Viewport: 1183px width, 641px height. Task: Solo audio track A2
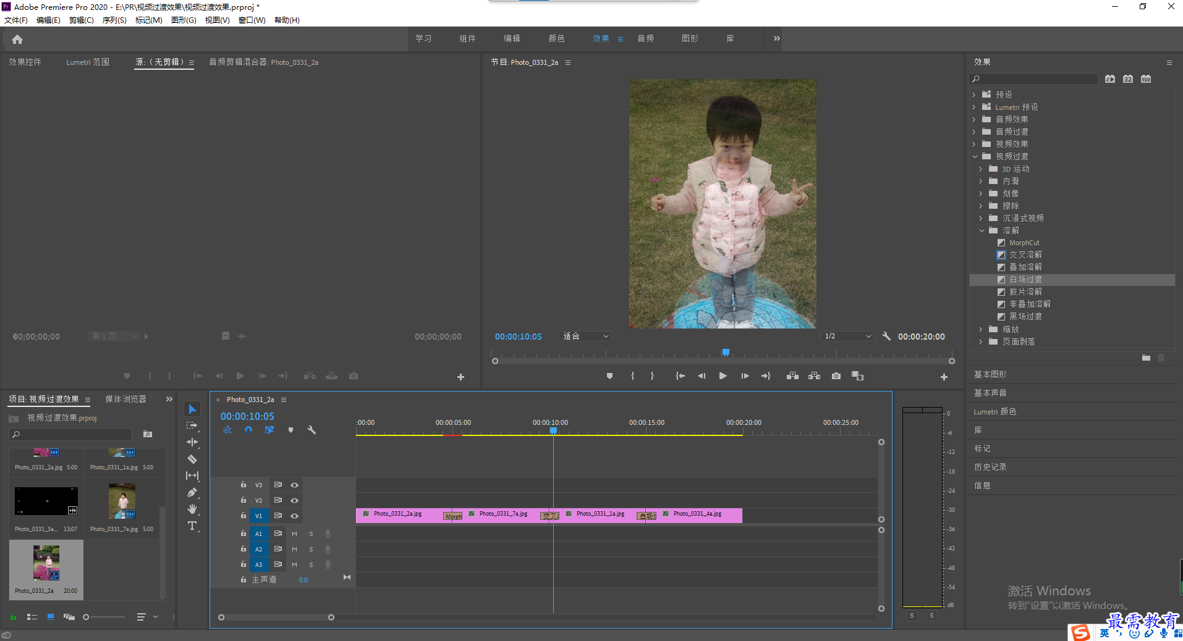(x=311, y=549)
